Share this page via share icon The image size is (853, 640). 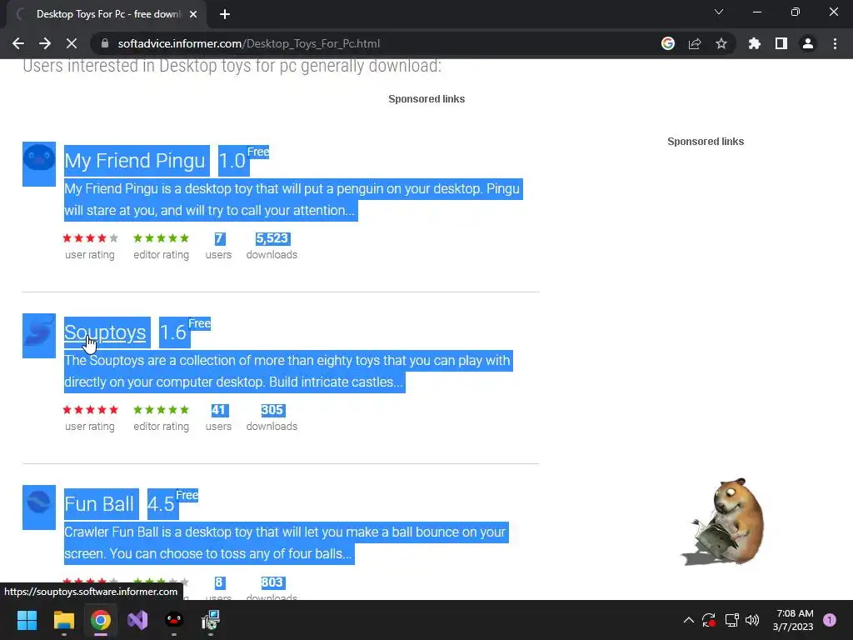pos(695,43)
